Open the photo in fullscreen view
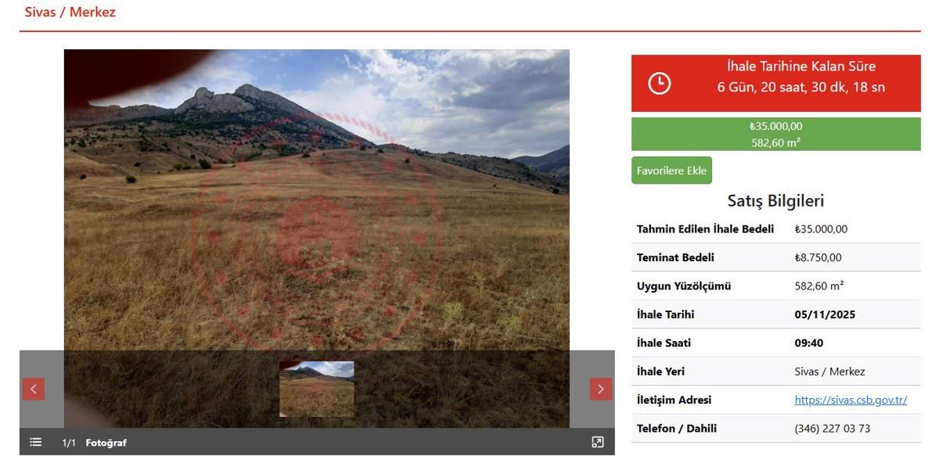The image size is (939, 460). [x=598, y=443]
